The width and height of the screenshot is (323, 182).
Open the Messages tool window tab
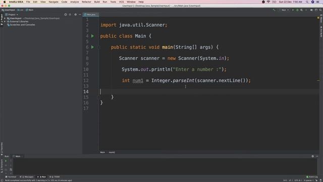[x=27, y=177]
